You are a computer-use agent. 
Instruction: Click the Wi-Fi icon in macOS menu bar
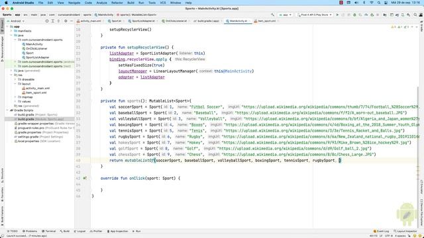pos(372,3)
